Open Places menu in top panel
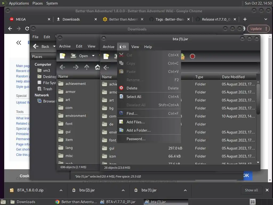The image size is (273, 205). pyautogui.click(x=37, y=3)
